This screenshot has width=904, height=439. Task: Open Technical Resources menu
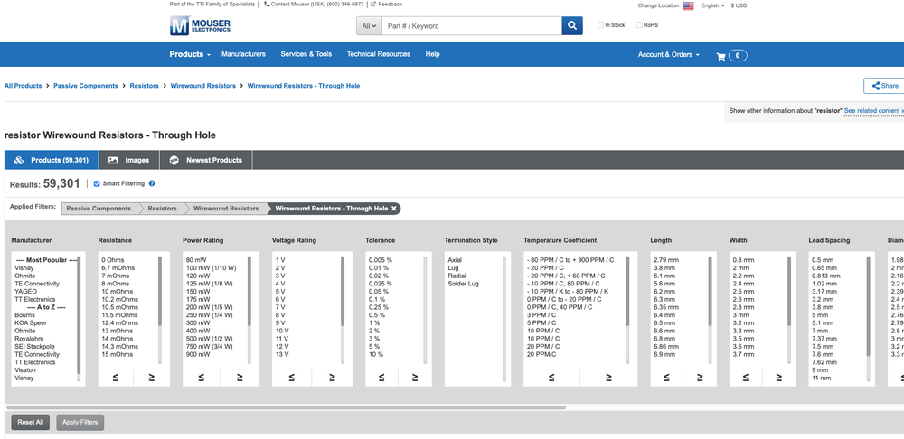[x=378, y=54]
